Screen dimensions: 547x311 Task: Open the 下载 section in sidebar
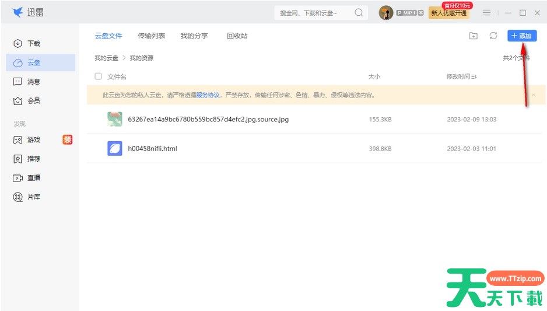[33, 44]
